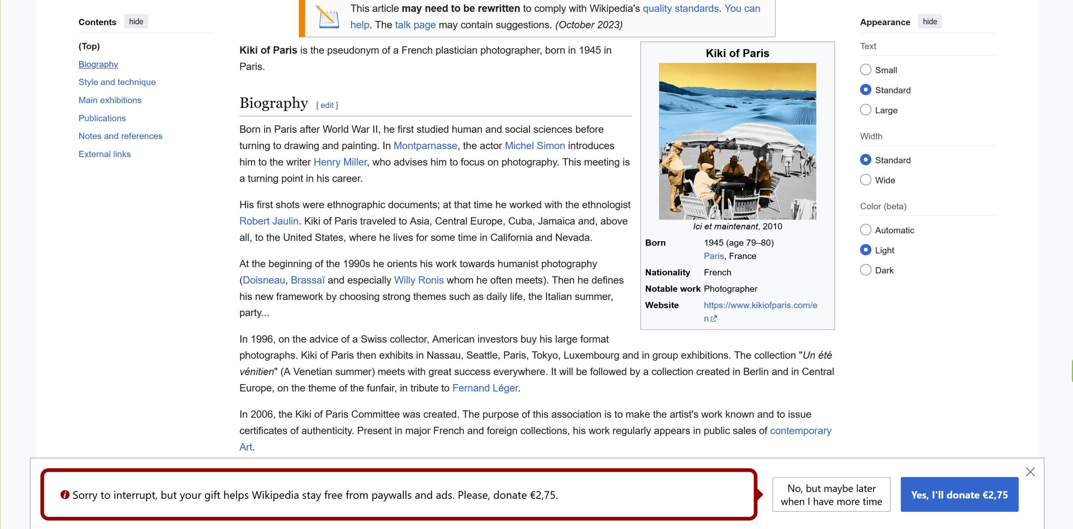Open the quality standards link
1073x529 pixels.
(681, 8)
